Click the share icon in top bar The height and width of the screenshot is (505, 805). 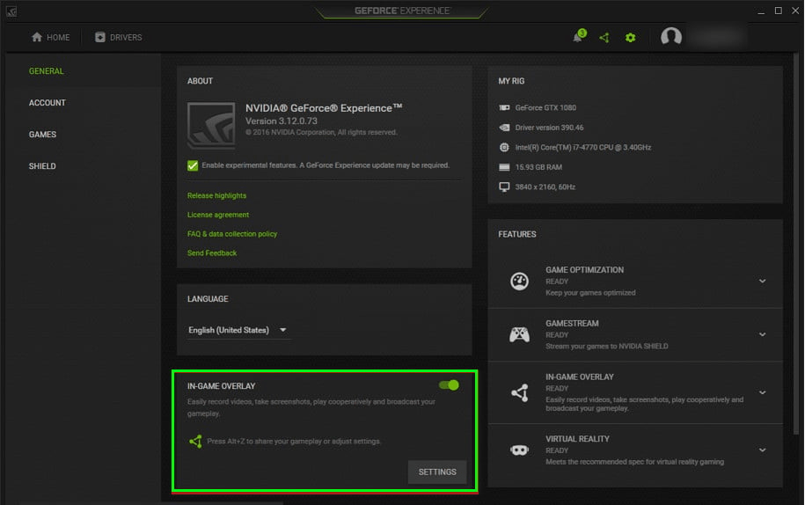click(x=604, y=37)
